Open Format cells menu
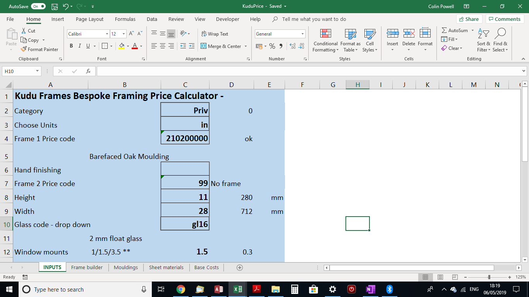Viewport: 529px width, 297px height. [x=425, y=40]
